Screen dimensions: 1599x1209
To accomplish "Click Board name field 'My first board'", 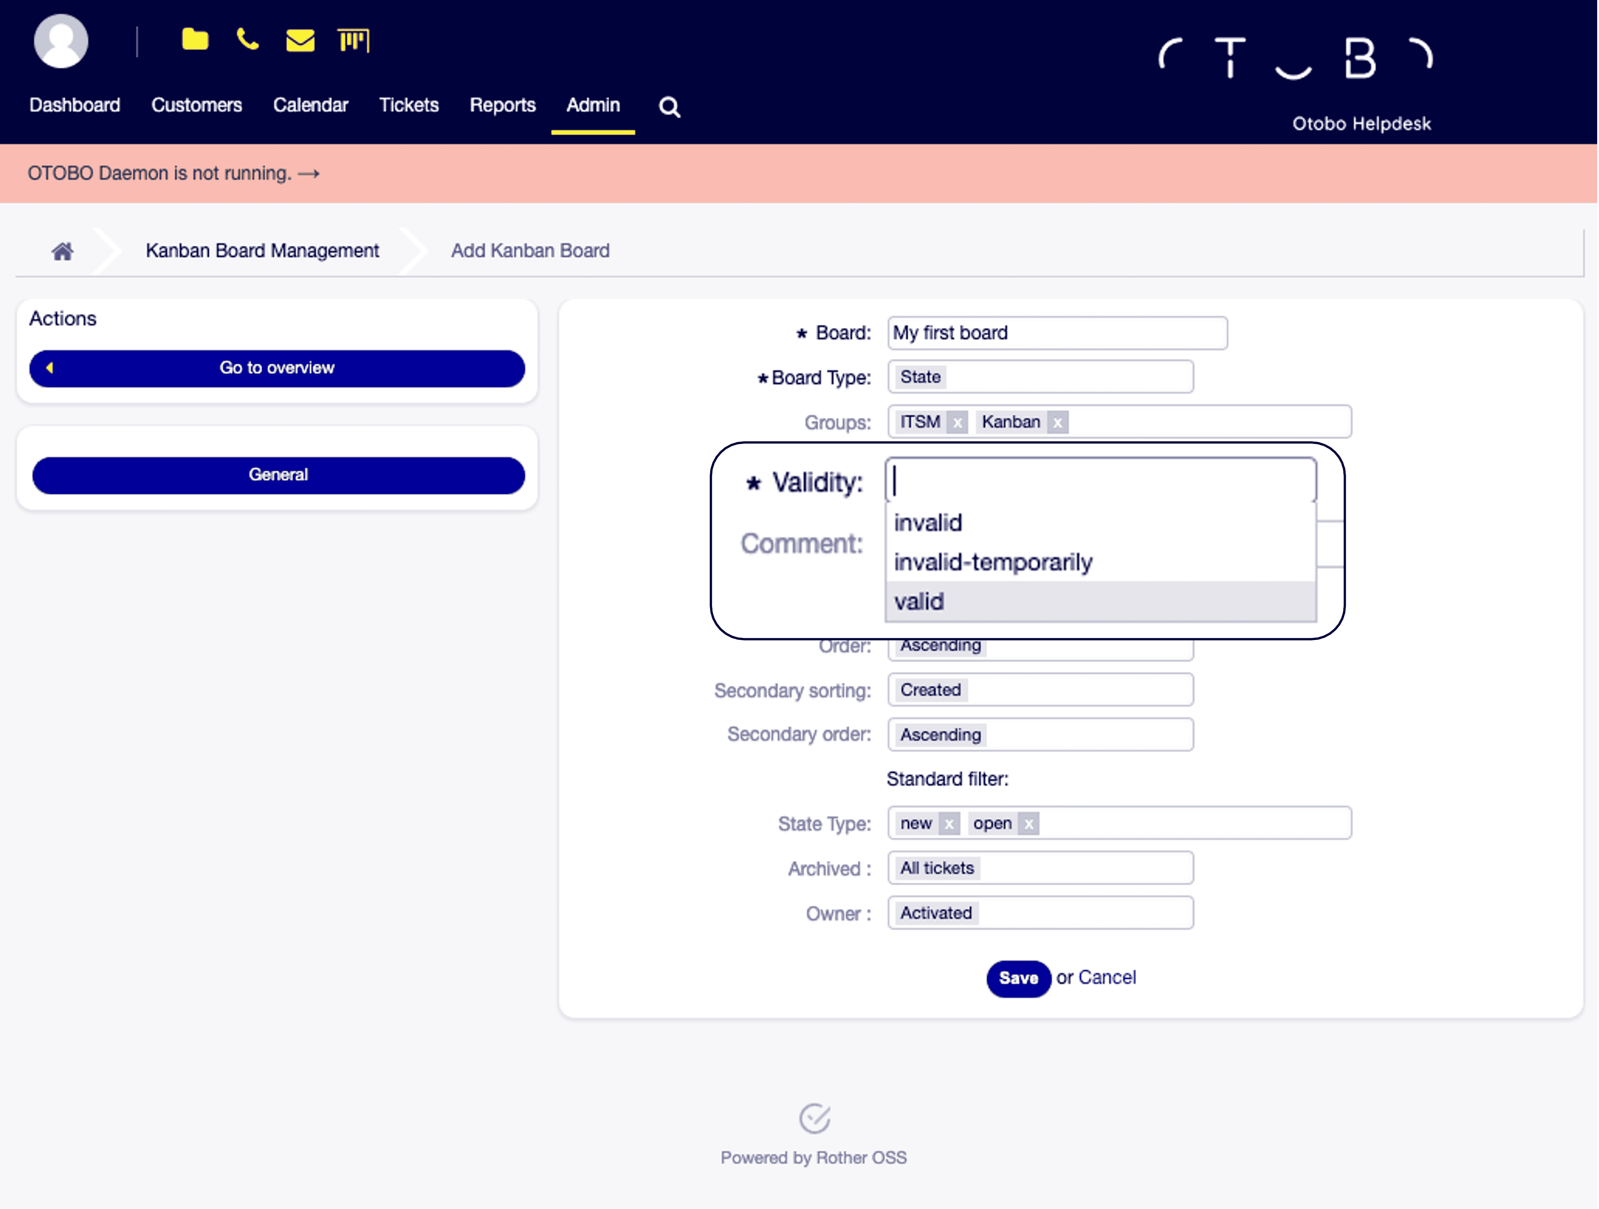I will point(1057,333).
